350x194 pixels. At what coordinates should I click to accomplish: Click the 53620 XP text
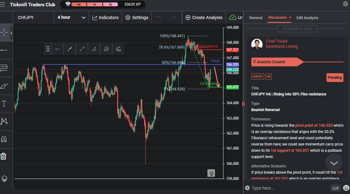132,4
